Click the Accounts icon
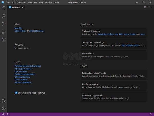Screen dimensions: 154x116 pyautogui.click(x=4, y=101)
